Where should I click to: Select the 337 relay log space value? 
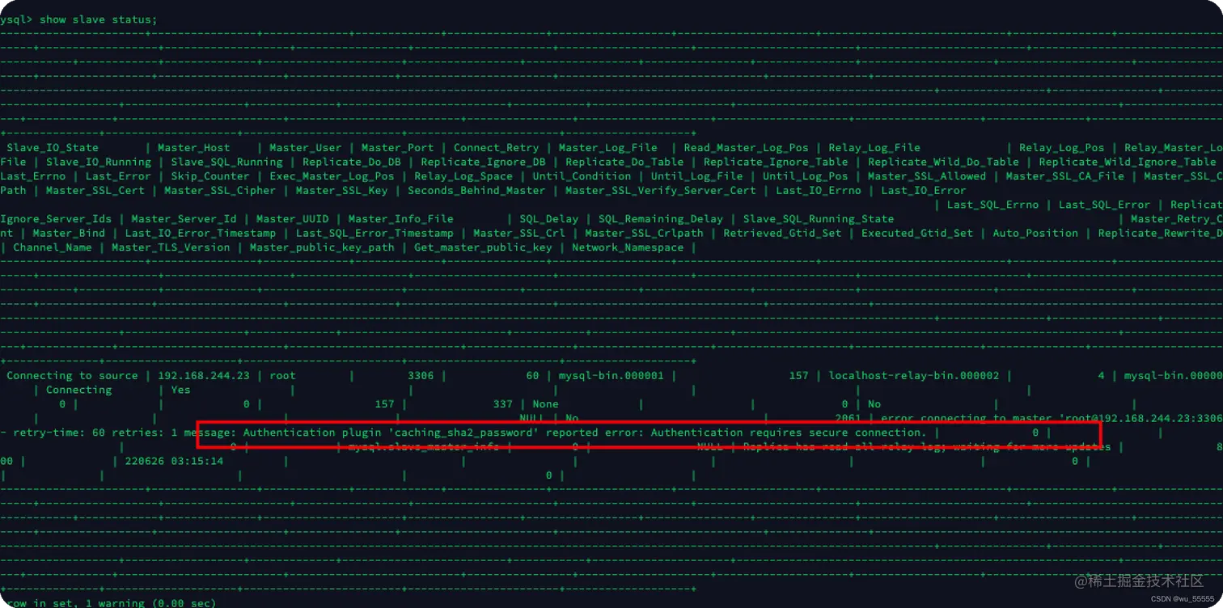[x=502, y=404]
